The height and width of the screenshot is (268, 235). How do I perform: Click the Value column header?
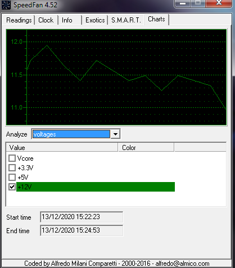coord(62,148)
